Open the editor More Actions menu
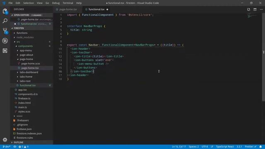The width and height of the screenshot is (265, 149). [x=261, y=10]
